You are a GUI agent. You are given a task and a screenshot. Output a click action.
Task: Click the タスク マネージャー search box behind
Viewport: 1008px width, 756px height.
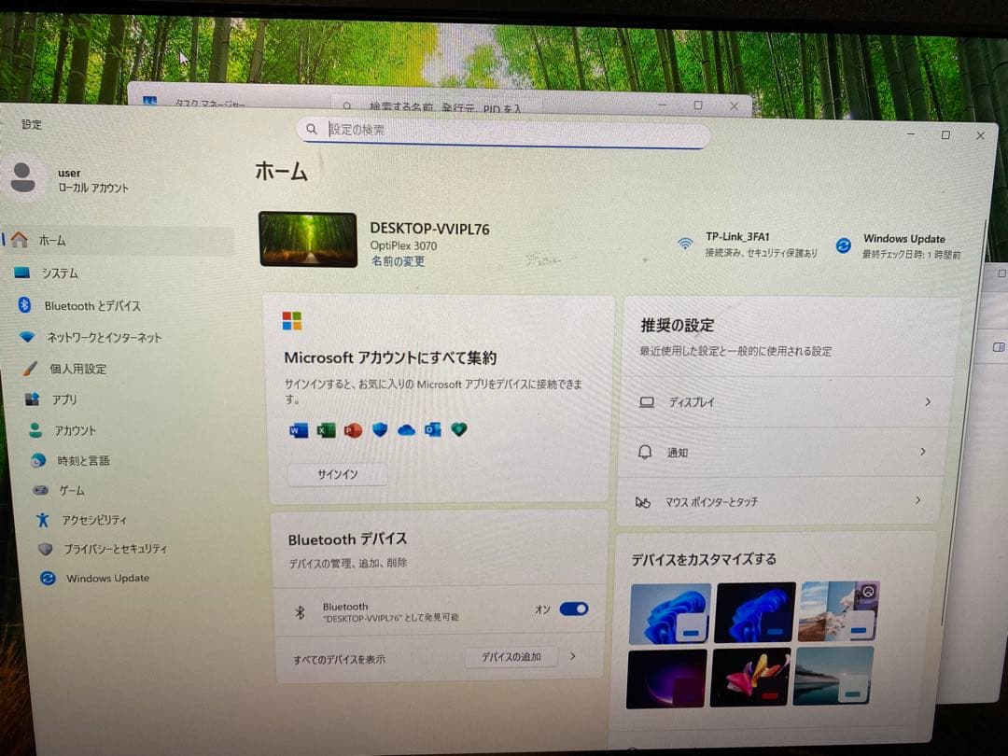tap(437, 106)
